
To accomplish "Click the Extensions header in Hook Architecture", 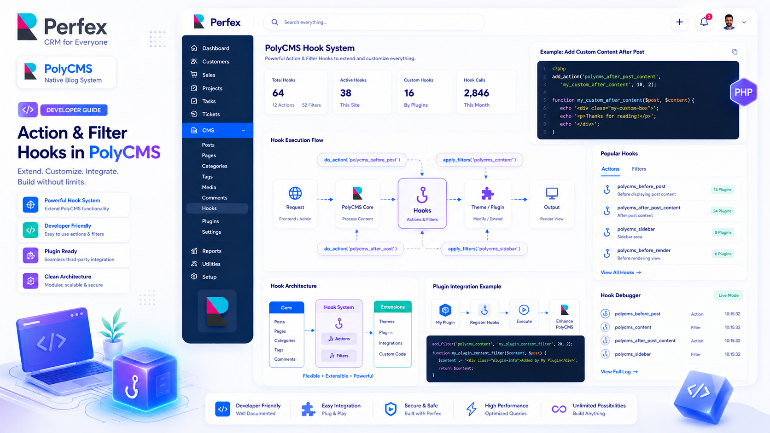I will [392, 307].
